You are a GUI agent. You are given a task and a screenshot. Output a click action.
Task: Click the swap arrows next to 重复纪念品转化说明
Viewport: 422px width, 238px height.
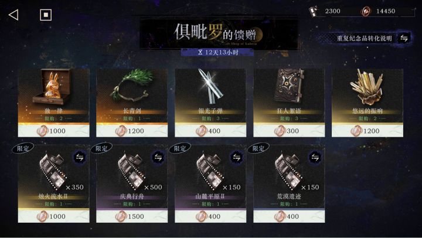tap(404, 38)
